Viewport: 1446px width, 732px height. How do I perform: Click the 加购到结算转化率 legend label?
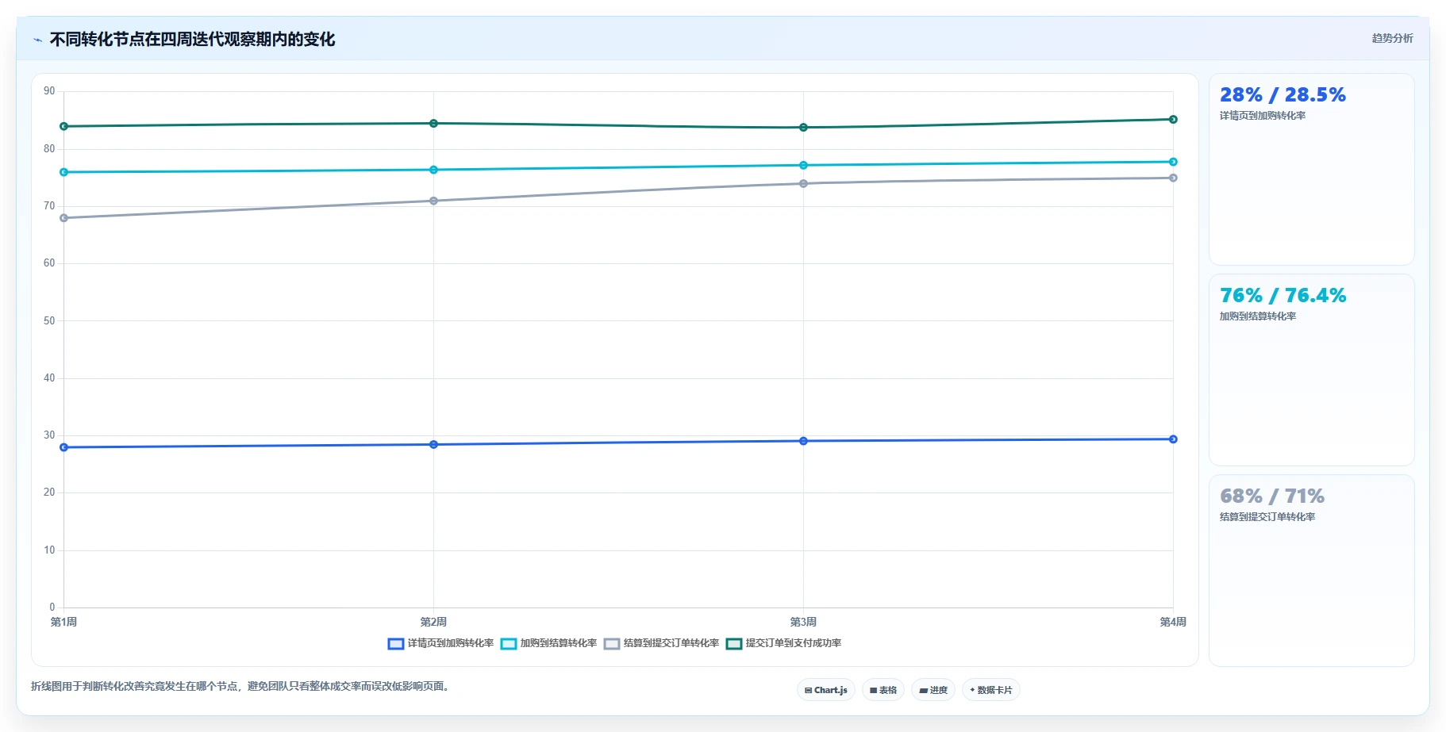tap(559, 643)
